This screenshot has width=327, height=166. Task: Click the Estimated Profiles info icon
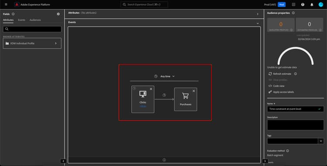click(320, 30)
